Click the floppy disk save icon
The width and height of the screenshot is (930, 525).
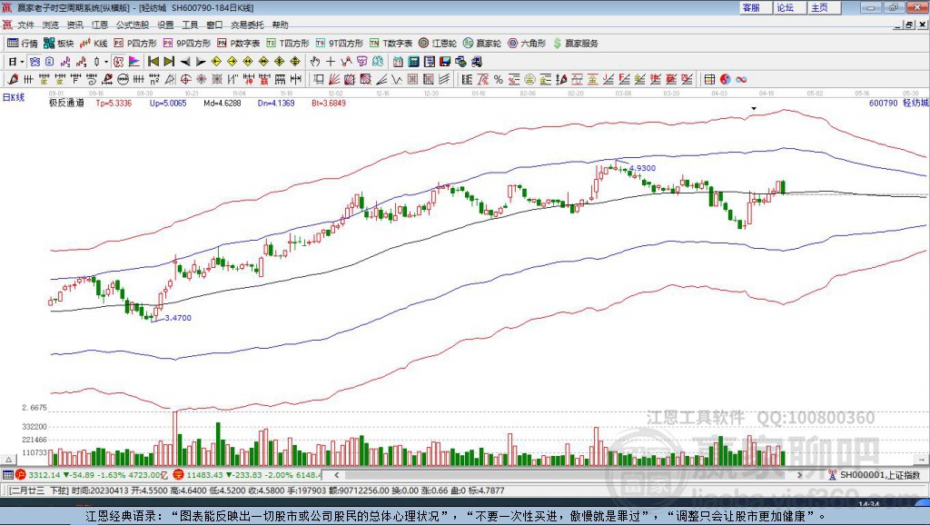coord(445,62)
